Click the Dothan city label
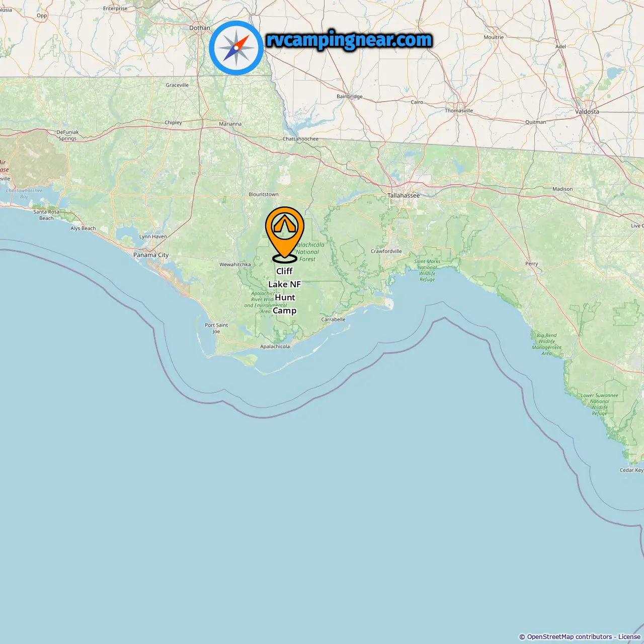The height and width of the screenshot is (644, 644). coord(200,28)
